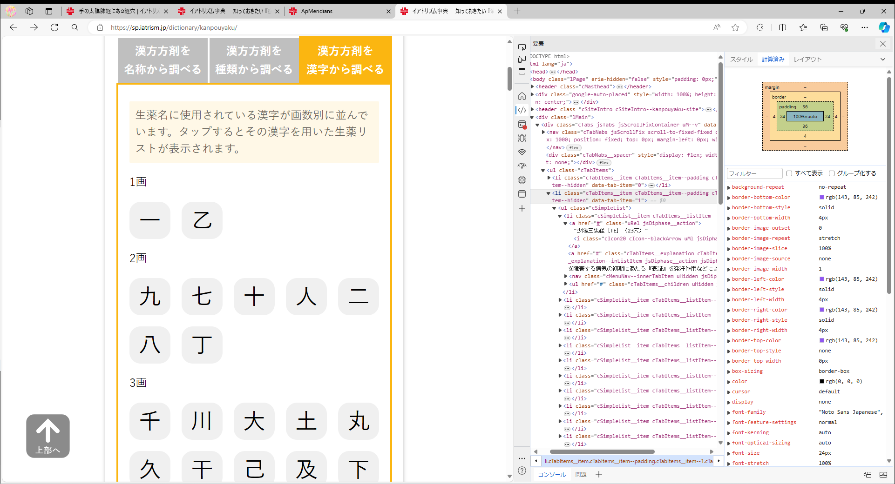
Task: Close the DevTools panel
Action: pyautogui.click(x=883, y=44)
